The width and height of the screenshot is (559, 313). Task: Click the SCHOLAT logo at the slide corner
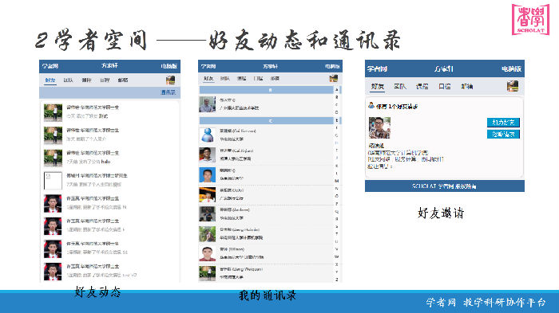pos(530,20)
